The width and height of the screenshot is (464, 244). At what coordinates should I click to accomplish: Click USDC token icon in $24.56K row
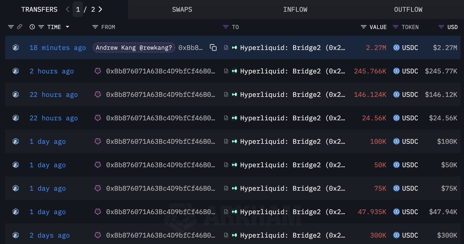click(396, 118)
